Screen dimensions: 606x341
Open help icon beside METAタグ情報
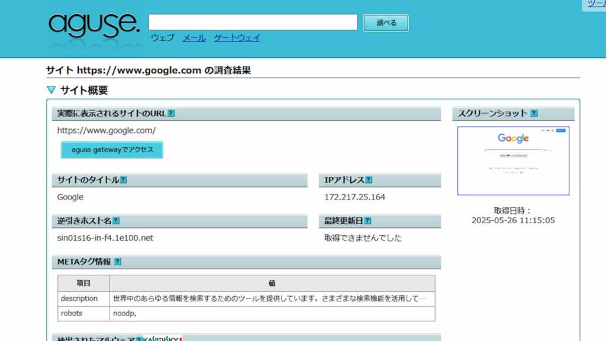click(118, 262)
